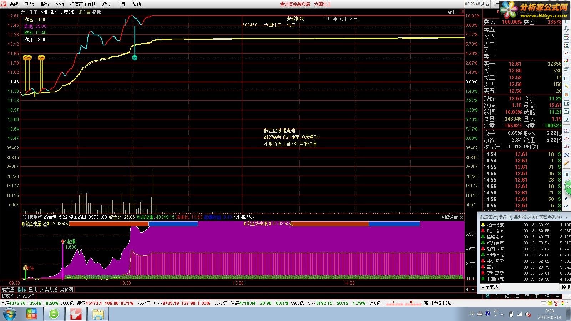Select the 势 tab below radar
Viewport: 571px width, 321px height.
527,296
